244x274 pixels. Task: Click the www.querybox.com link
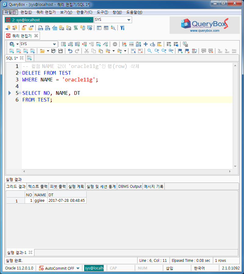point(205,31)
